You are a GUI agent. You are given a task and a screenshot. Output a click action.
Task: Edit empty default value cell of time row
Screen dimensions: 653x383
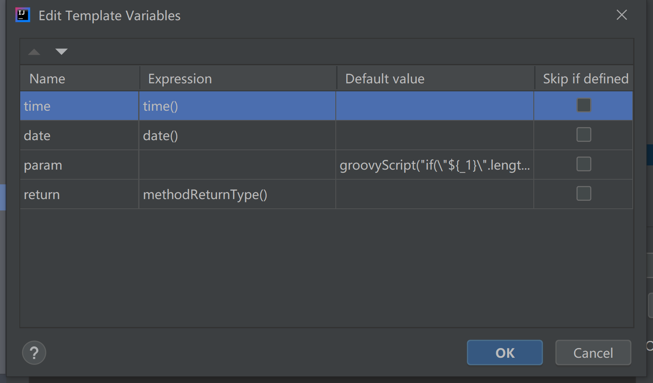click(435, 106)
